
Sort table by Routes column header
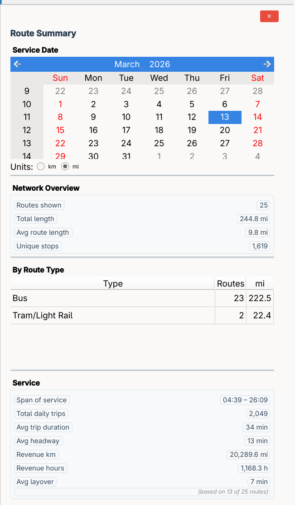(x=230, y=284)
